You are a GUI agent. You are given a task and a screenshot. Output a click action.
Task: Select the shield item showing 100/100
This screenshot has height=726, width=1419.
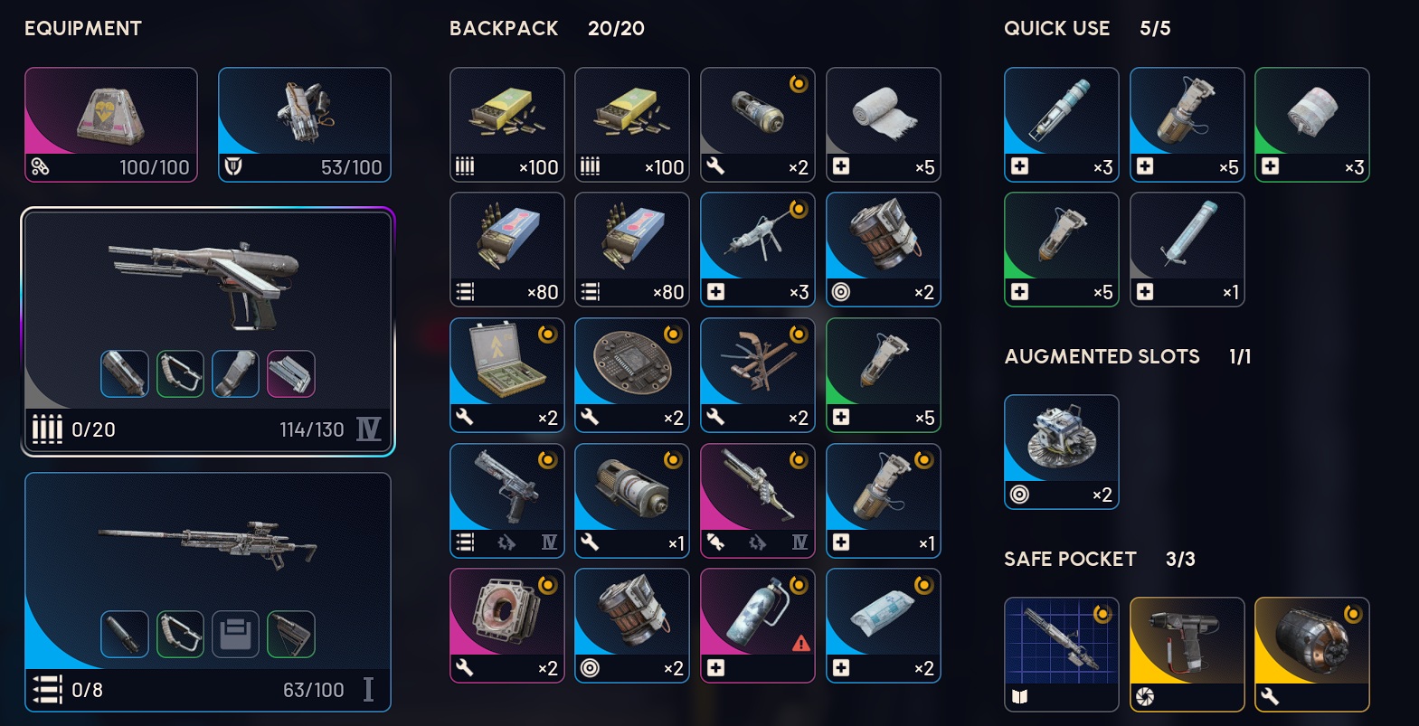click(x=111, y=125)
